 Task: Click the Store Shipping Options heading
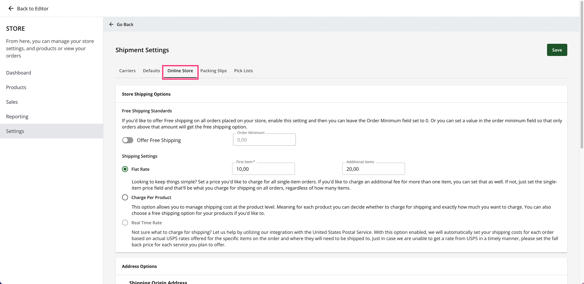click(x=146, y=94)
